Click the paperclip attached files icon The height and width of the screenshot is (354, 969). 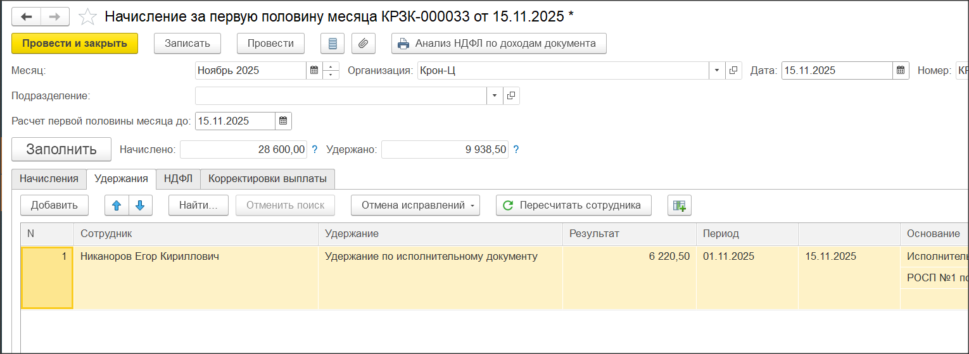pos(363,44)
